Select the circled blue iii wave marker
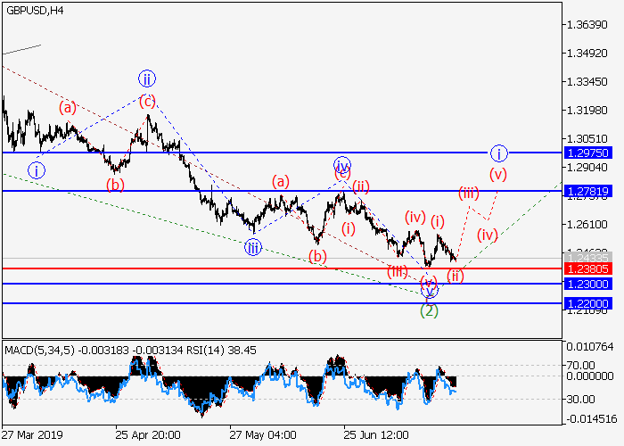The height and width of the screenshot is (446, 624). (x=253, y=247)
